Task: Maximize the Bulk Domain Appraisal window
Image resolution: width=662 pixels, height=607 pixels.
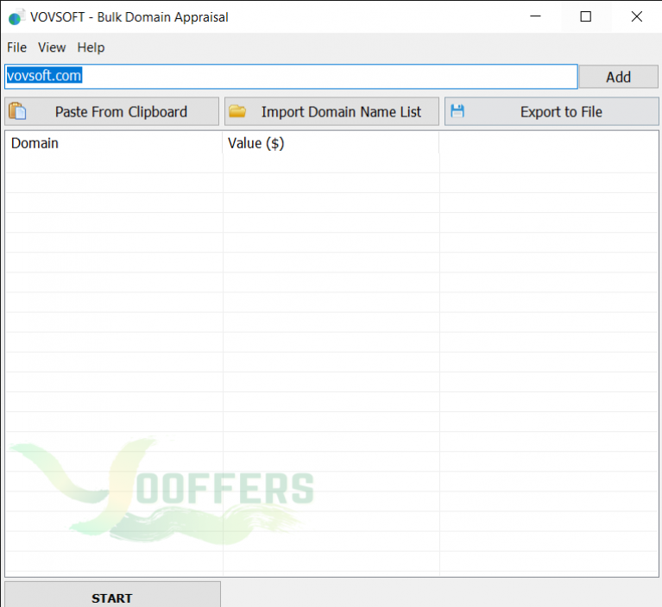Action: [585, 16]
